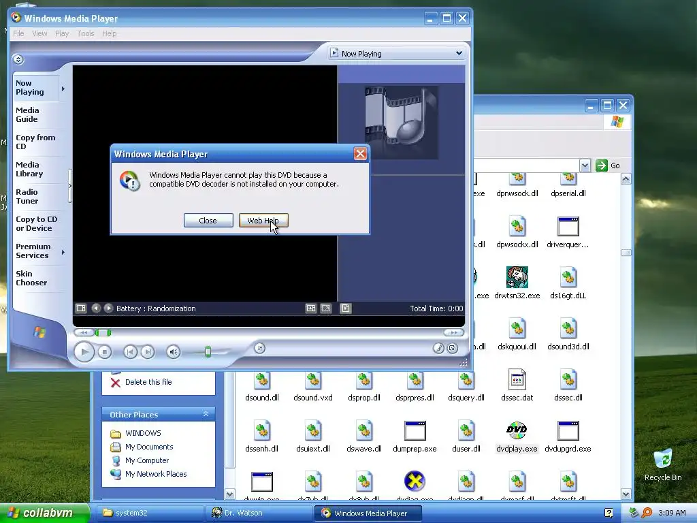Switch to Dr. Watson in the taskbar
Image resolution: width=697 pixels, height=523 pixels.
click(x=258, y=513)
